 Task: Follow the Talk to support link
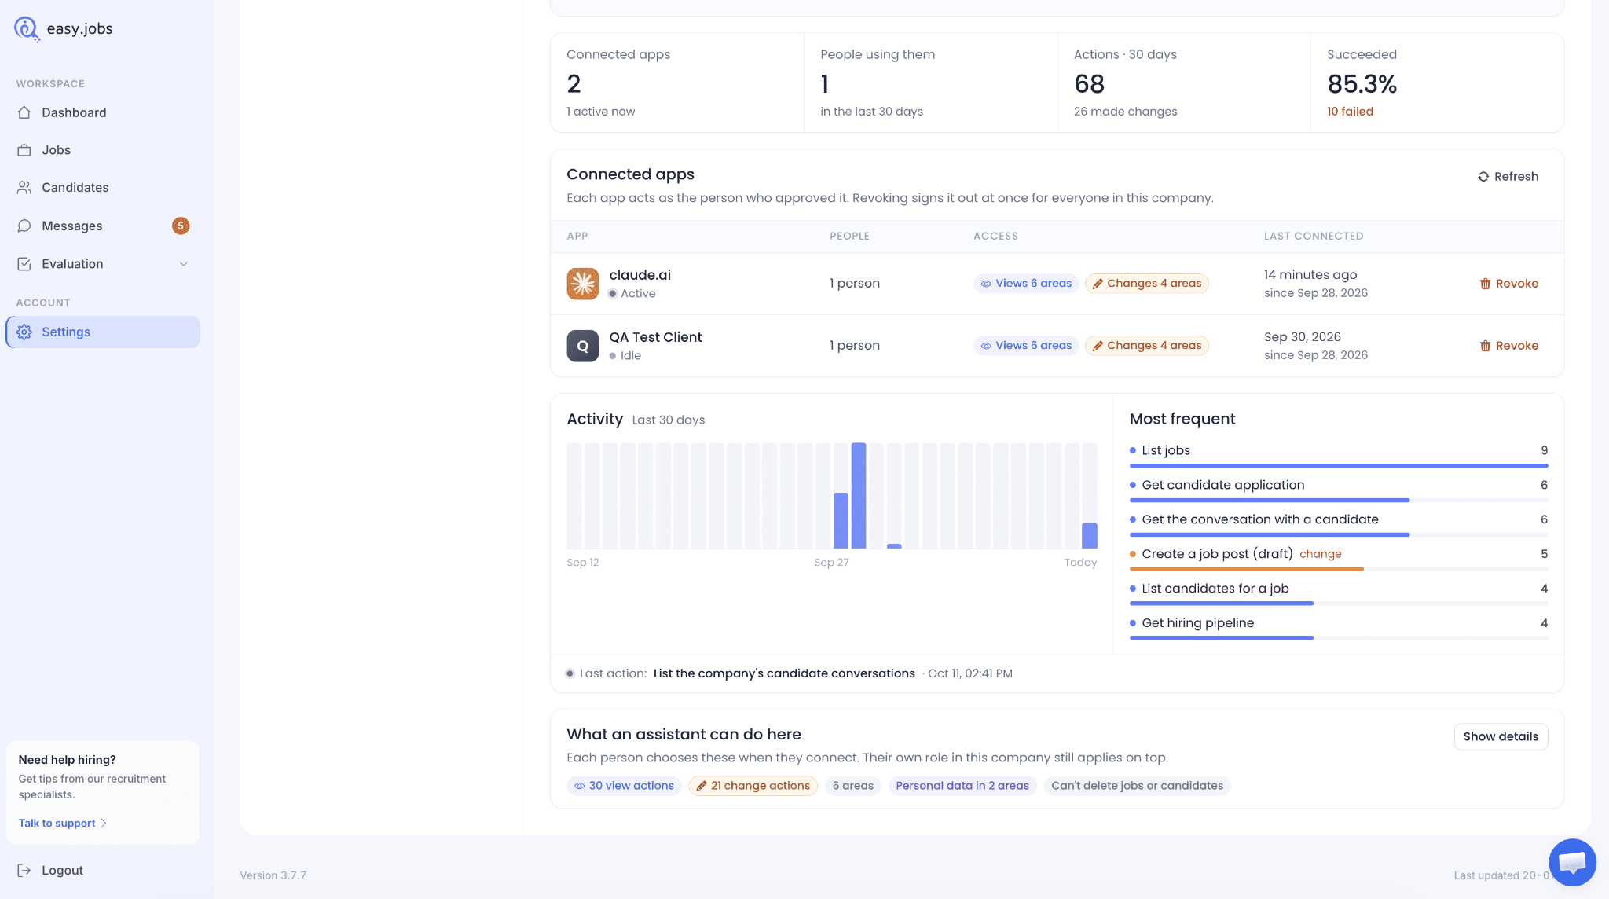coord(62,823)
